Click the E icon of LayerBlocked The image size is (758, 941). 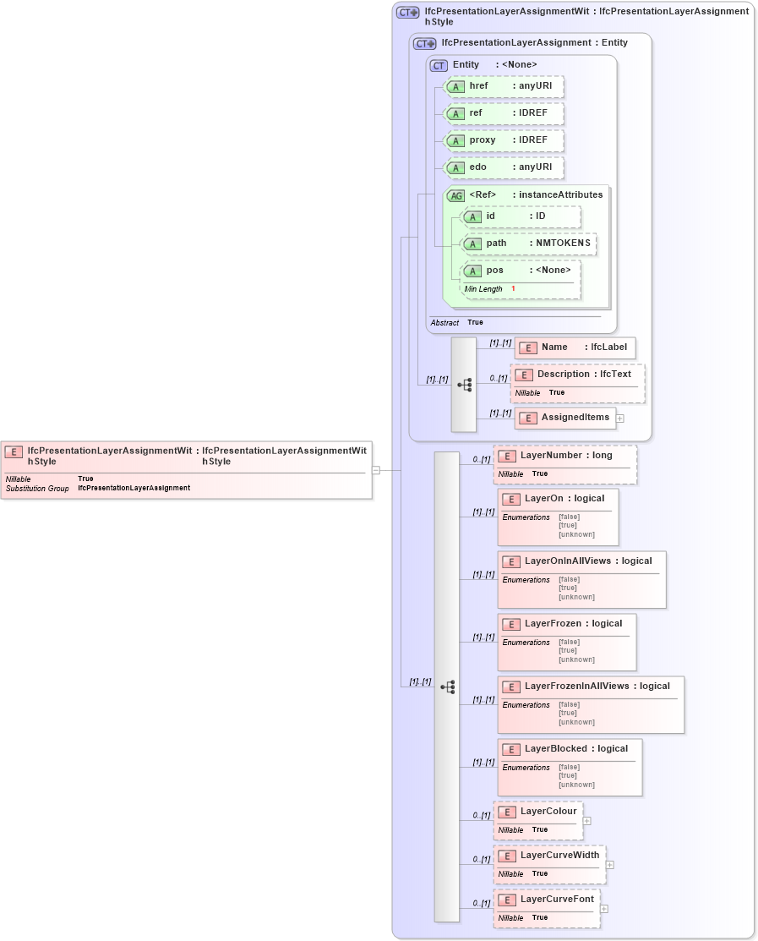coord(510,748)
